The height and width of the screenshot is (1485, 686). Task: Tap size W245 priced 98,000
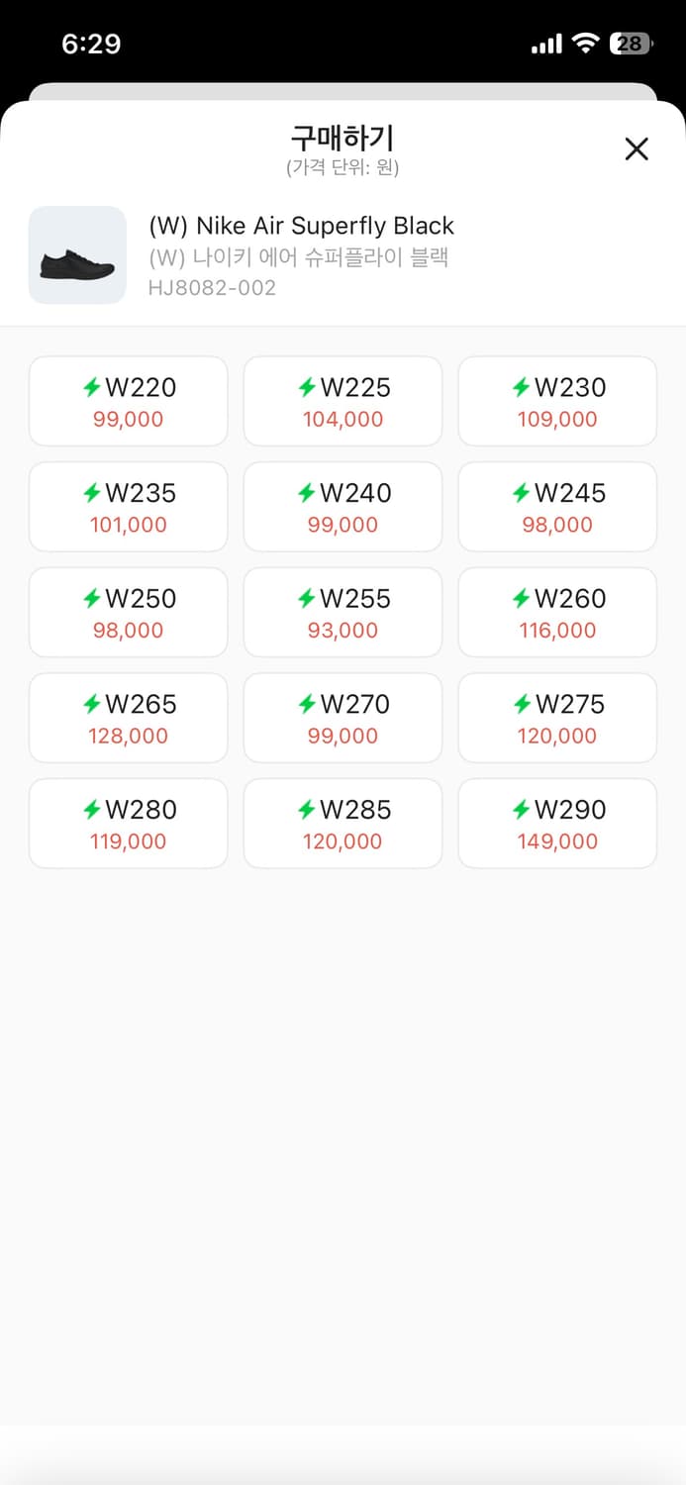[x=557, y=507]
